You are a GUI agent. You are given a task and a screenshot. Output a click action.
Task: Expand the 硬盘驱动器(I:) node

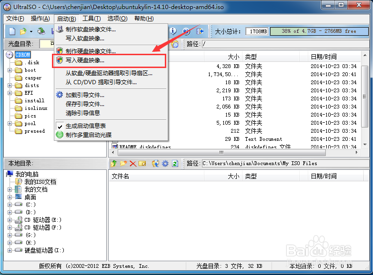click(10, 250)
